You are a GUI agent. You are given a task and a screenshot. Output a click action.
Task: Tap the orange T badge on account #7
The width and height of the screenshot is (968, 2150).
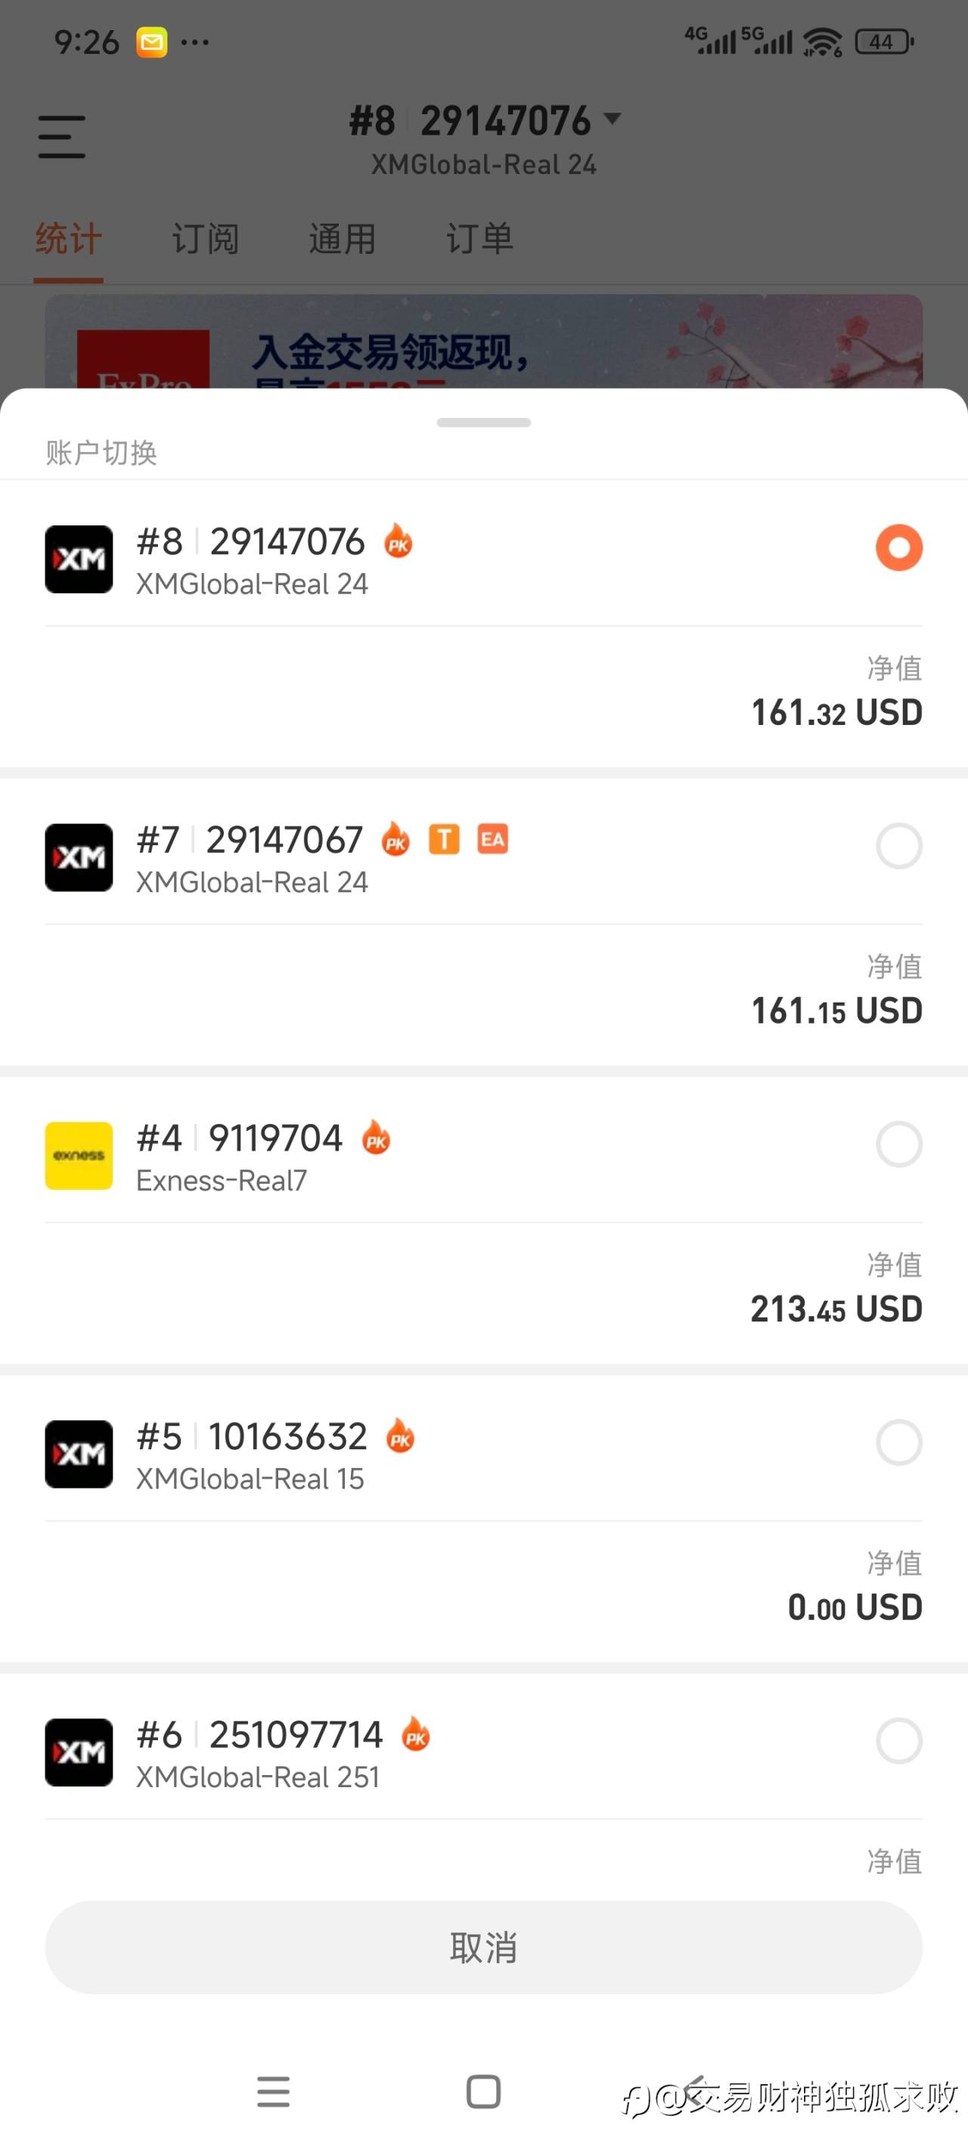pyautogui.click(x=445, y=839)
